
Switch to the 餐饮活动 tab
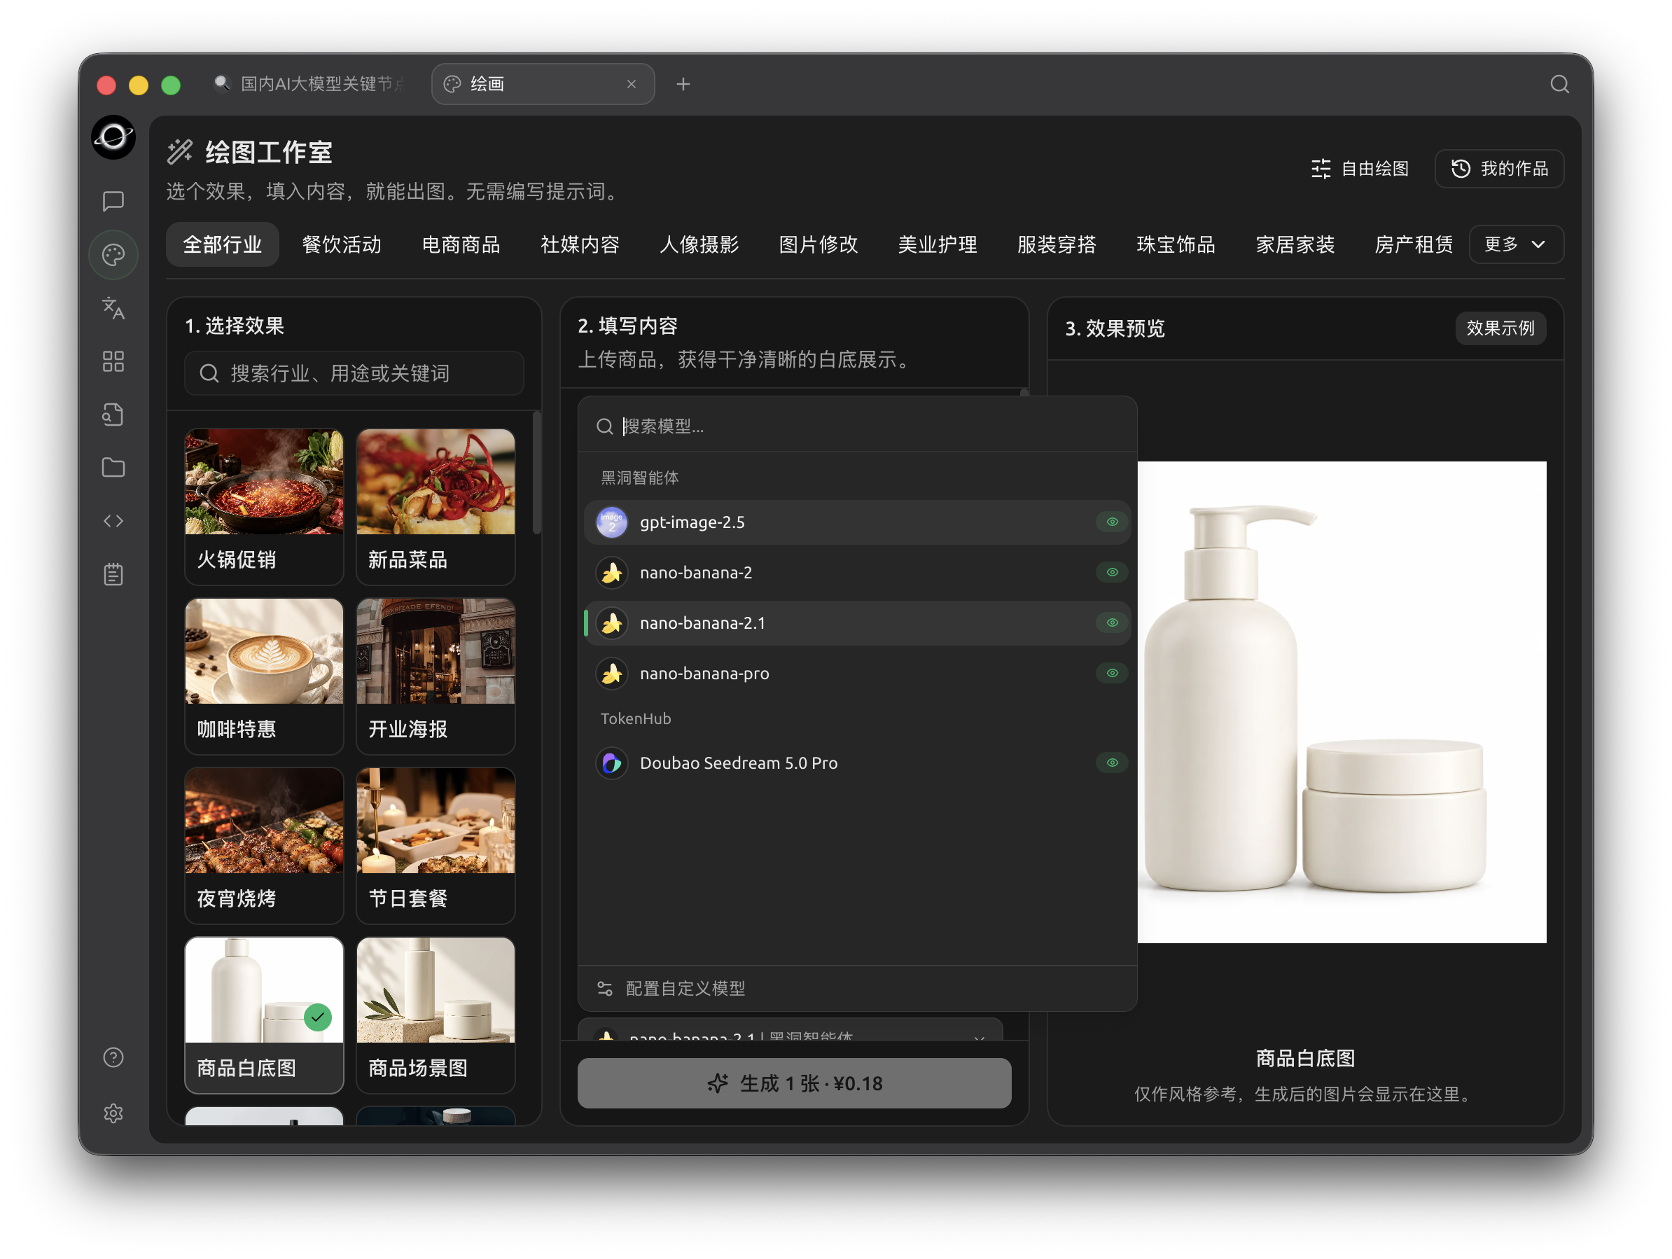tap(342, 244)
